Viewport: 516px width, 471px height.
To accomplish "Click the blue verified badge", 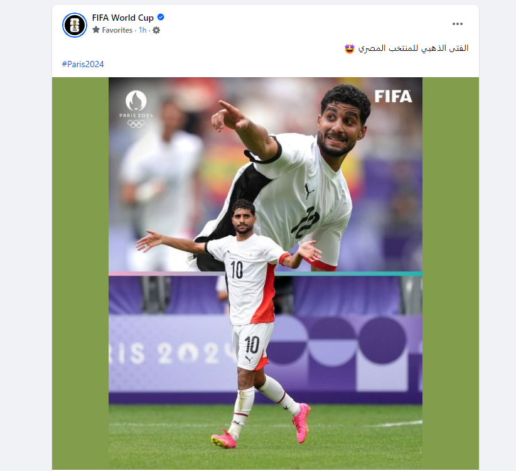I will pos(161,17).
